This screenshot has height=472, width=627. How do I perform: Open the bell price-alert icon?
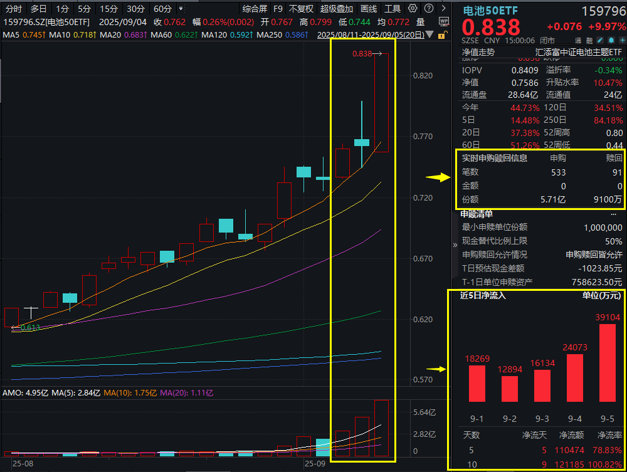[x=611, y=39]
